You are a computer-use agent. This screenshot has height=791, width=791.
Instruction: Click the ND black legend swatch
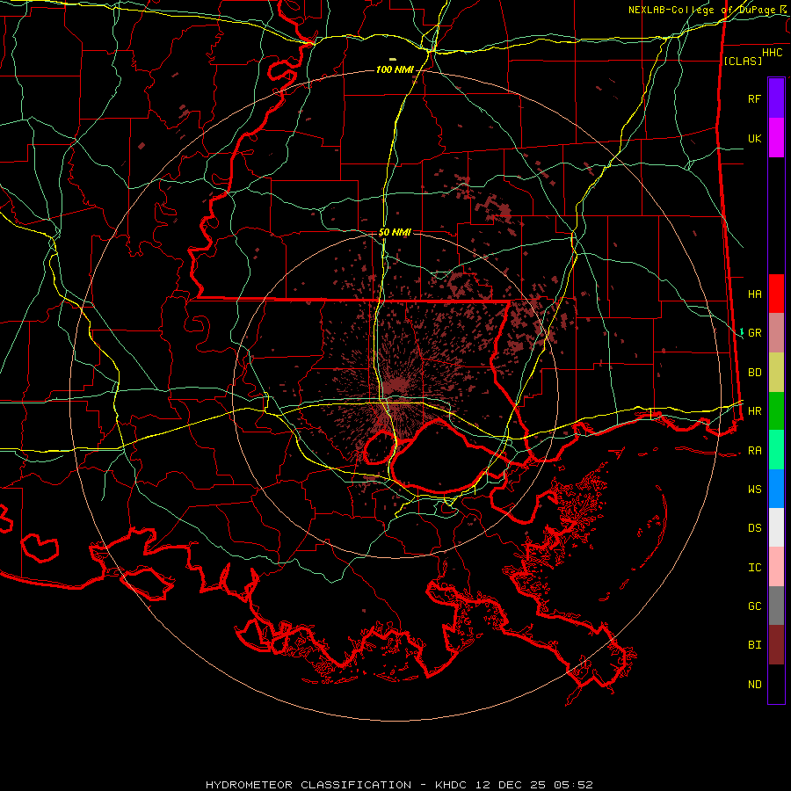(x=776, y=684)
